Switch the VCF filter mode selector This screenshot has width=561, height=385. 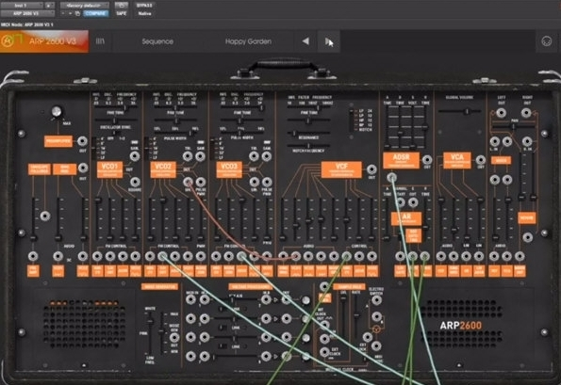pyautogui.click(x=352, y=120)
